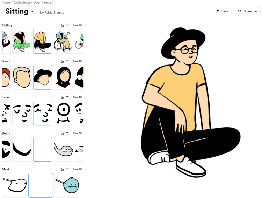Viewport: 262px width, 198px height.
Task: Open See All for Mask
Action: coord(77,169)
